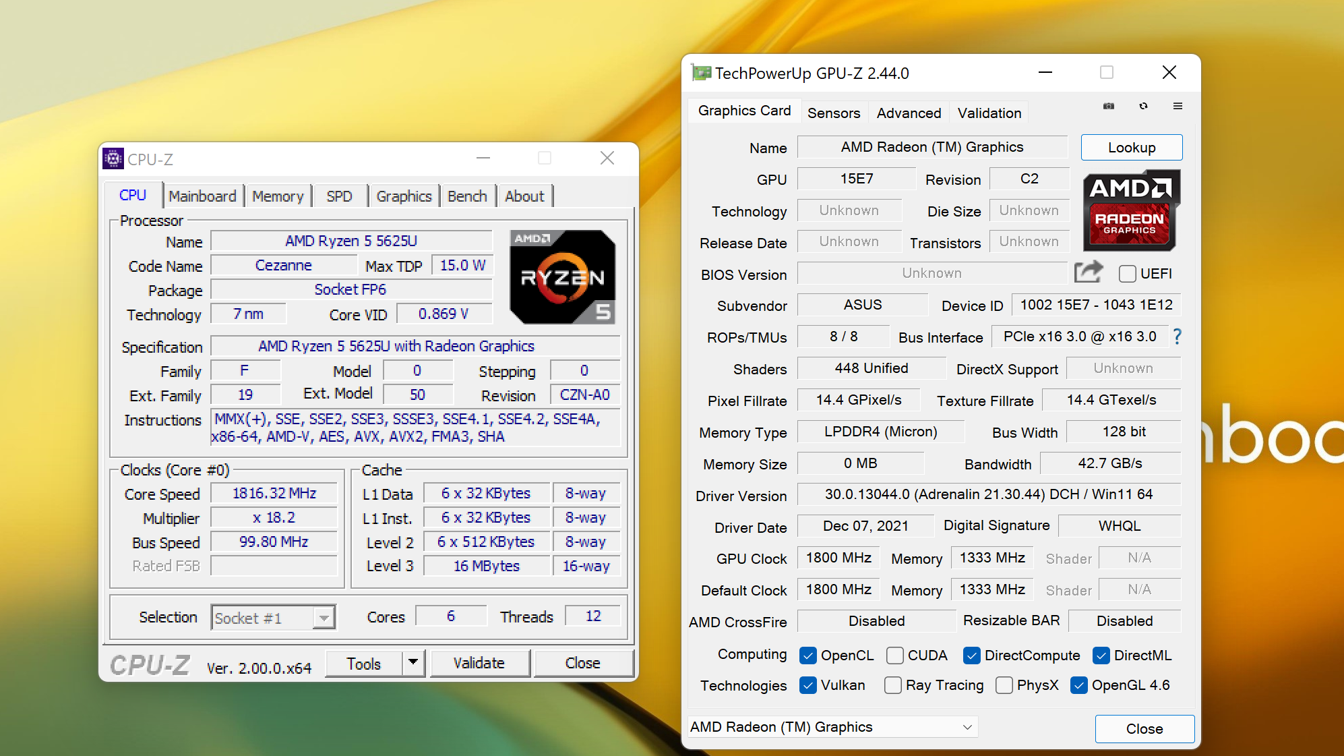The width and height of the screenshot is (1344, 756).
Task: Click the AMD Radeon Graphics logo
Action: (1131, 210)
